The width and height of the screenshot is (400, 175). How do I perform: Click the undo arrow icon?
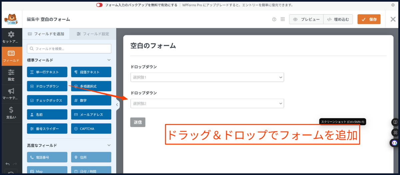pyautogui.click(x=7, y=164)
